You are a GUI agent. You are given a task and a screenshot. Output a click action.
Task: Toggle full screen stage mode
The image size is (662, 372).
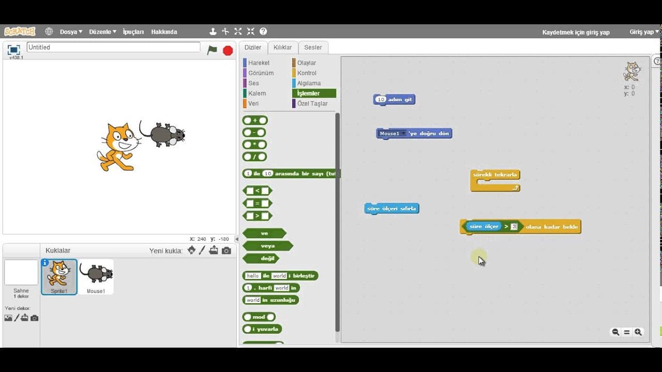(14, 49)
